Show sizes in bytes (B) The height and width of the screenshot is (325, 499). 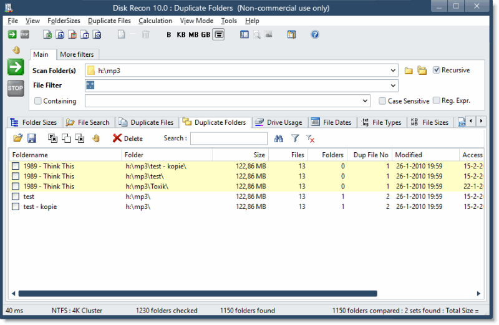[x=168, y=35]
